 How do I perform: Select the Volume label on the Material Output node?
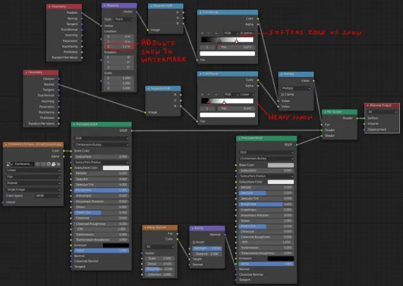pyautogui.click(x=373, y=123)
